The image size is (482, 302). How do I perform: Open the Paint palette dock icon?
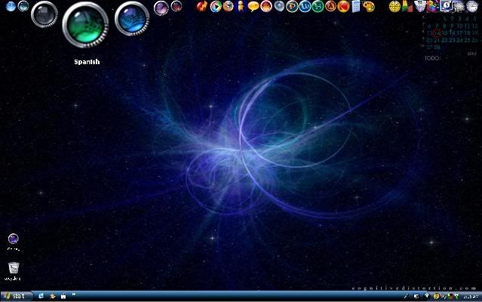click(369, 7)
